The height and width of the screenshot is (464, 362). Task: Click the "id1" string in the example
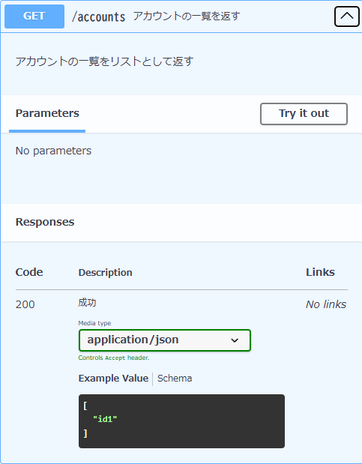(x=105, y=419)
